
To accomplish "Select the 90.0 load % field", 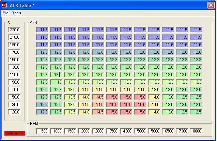I will pyautogui.click(x=14, y=82).
